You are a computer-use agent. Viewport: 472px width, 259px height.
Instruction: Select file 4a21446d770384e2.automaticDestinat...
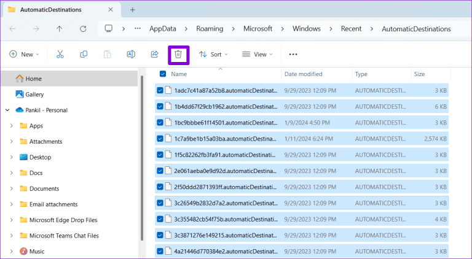[302, 251]
